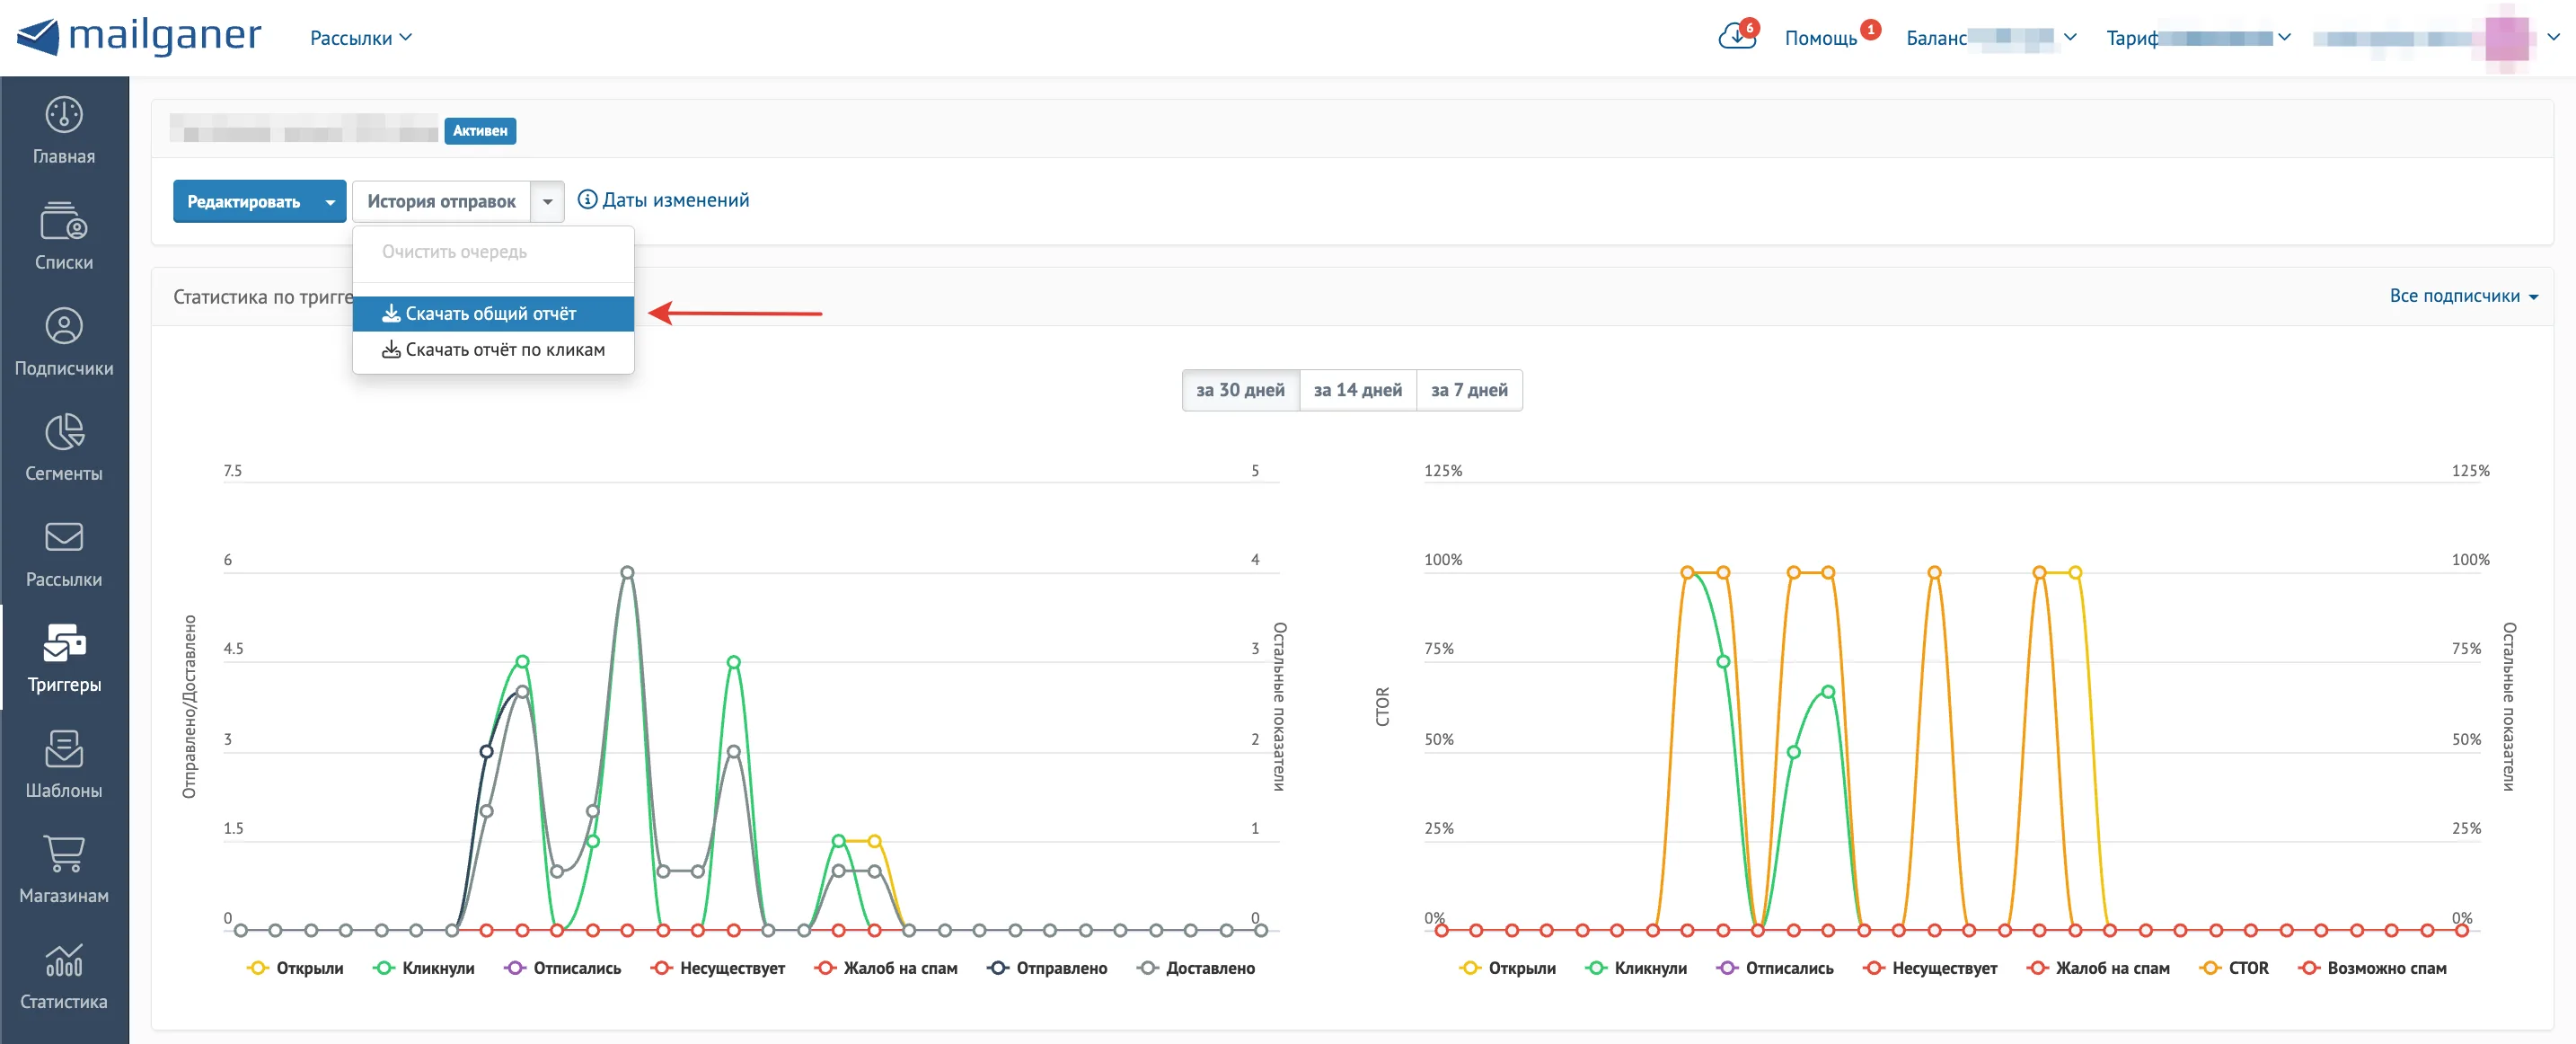Toggle Отправлено series in left chart legend
This screenshot has width=2576, height=1044.
[1047, 968]
